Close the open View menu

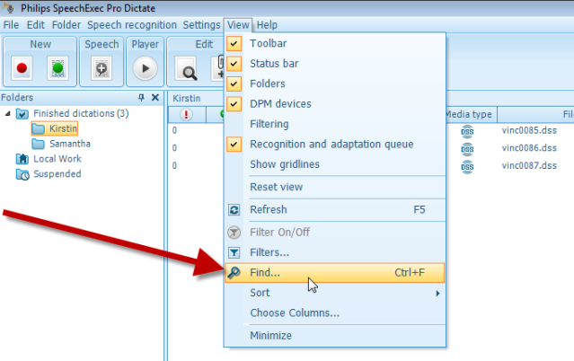pyautogui.click(x=238, y=25)
